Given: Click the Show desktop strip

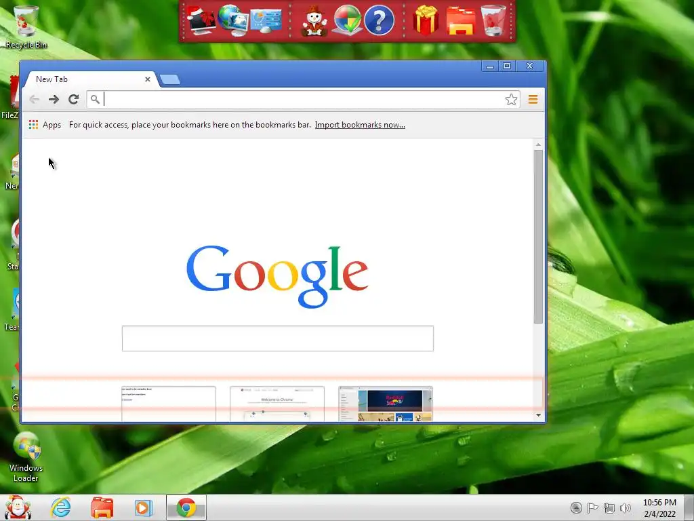Looking at the screenshot, I should click(689, 507).
